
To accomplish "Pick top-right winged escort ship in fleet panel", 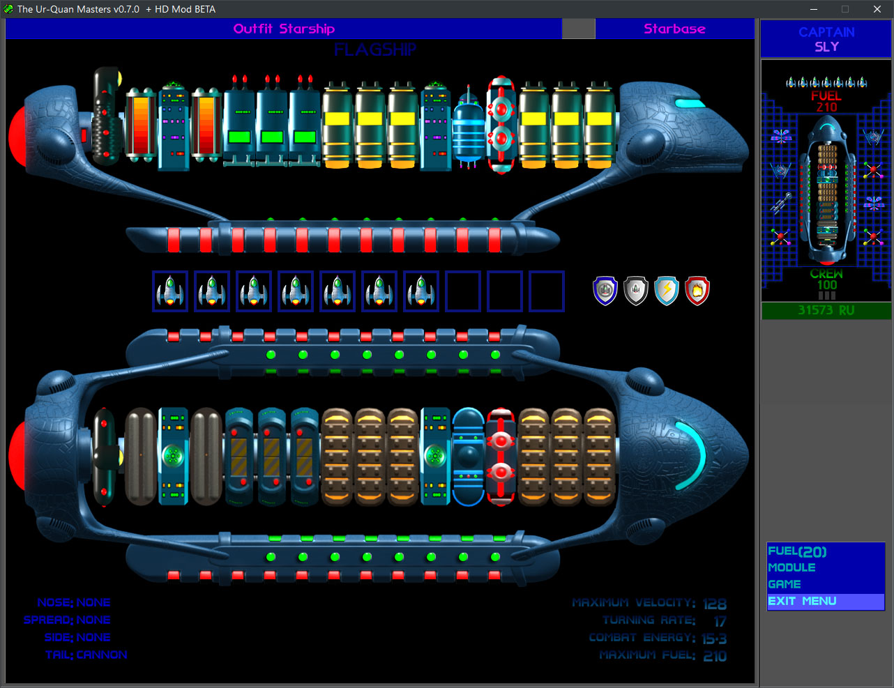I will 873,136.
